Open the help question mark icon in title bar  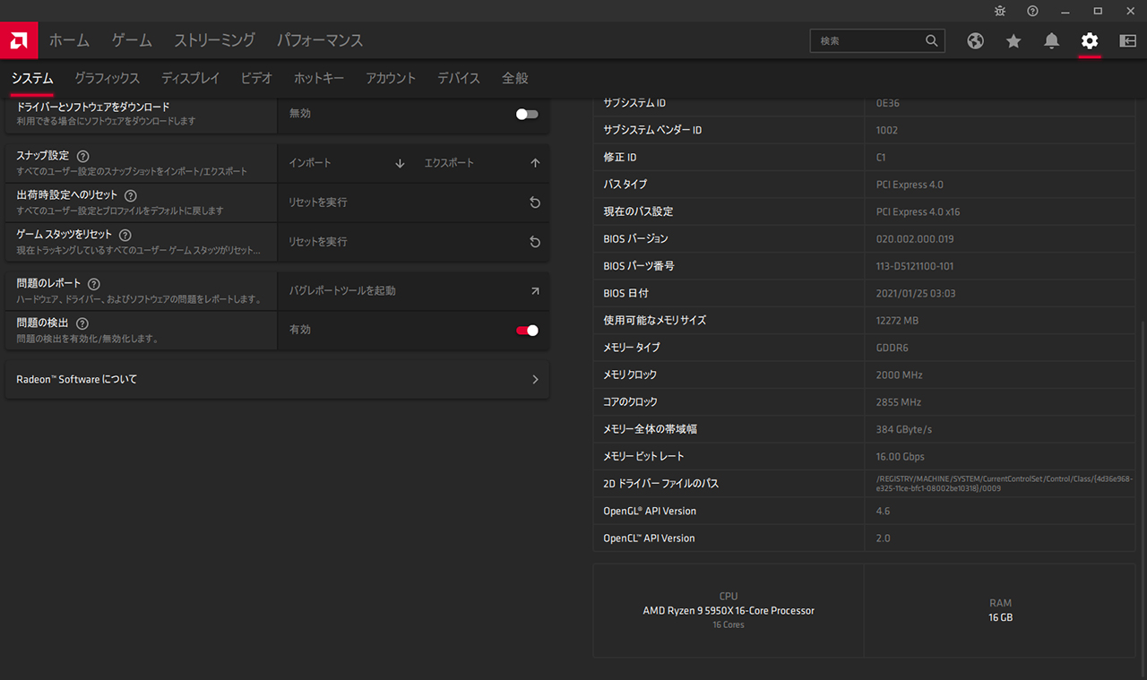pos(1032,11)
